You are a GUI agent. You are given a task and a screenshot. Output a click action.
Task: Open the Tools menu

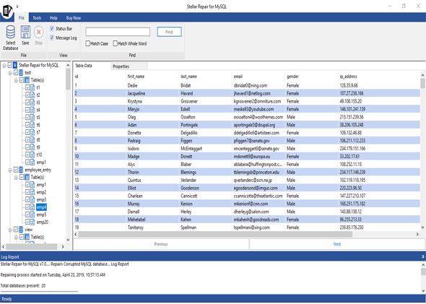pos(37,18)
